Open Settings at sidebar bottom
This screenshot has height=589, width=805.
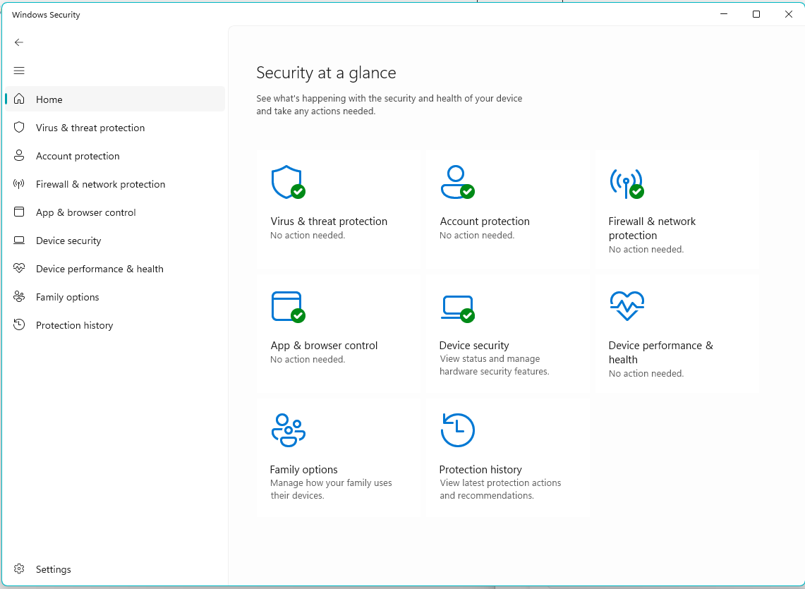[115, 569]
